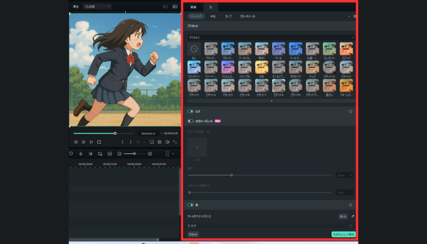Open the track layout dropdown arrow

coord(173,154)
